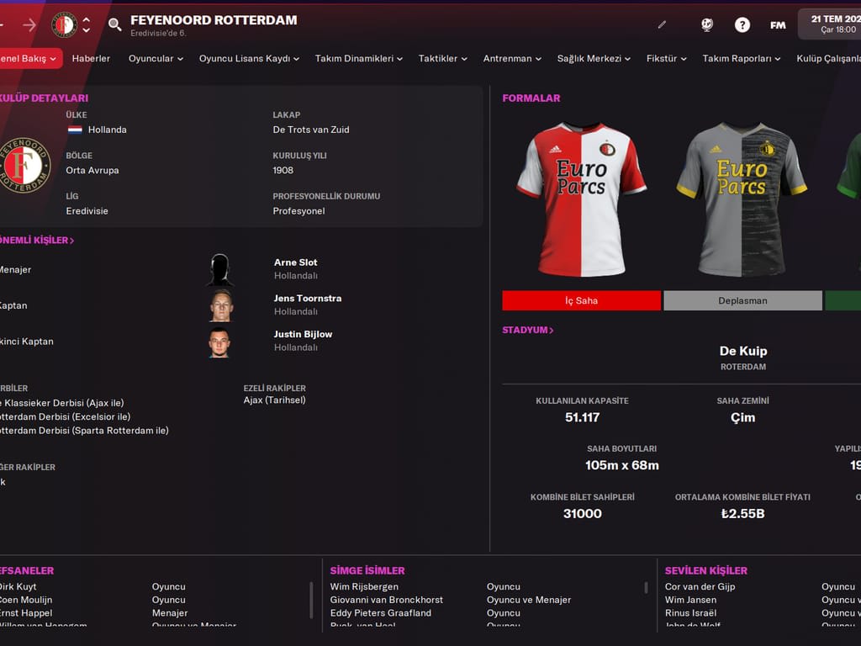Open the Haberler menu
This screenshot has width=861, height=646.
pyautogui.click(x=91, y=58)
